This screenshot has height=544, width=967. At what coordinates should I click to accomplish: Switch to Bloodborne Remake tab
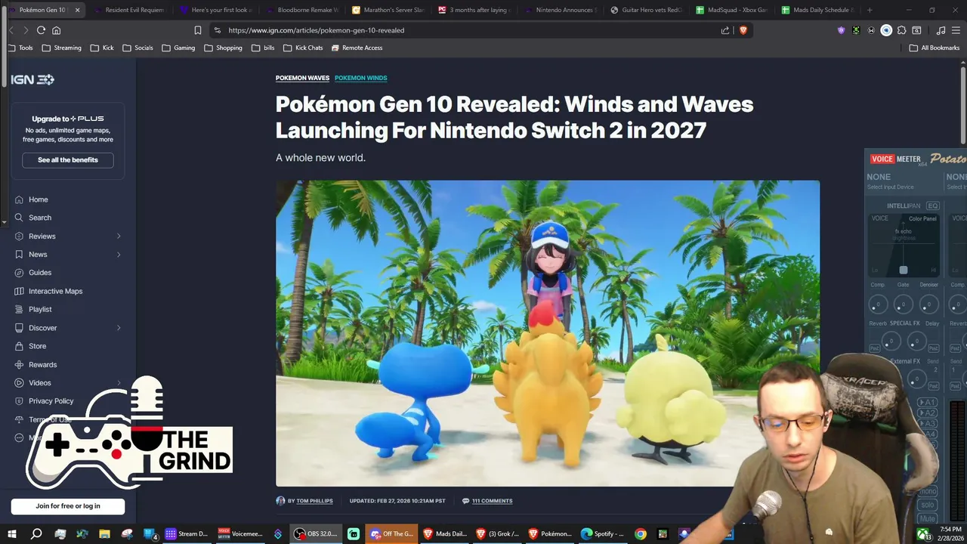(301, 10)
